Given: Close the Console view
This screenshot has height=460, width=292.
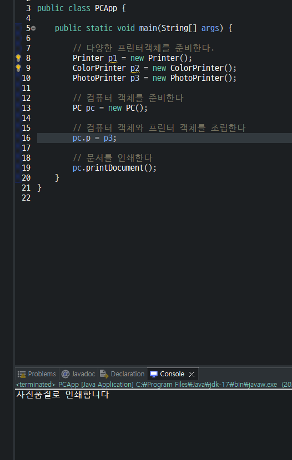Looking at the screenshot, I should (x=192, y=374).
